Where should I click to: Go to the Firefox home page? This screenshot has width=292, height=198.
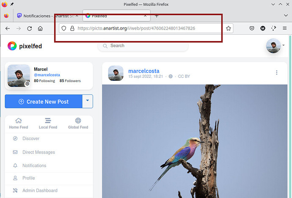40,28
